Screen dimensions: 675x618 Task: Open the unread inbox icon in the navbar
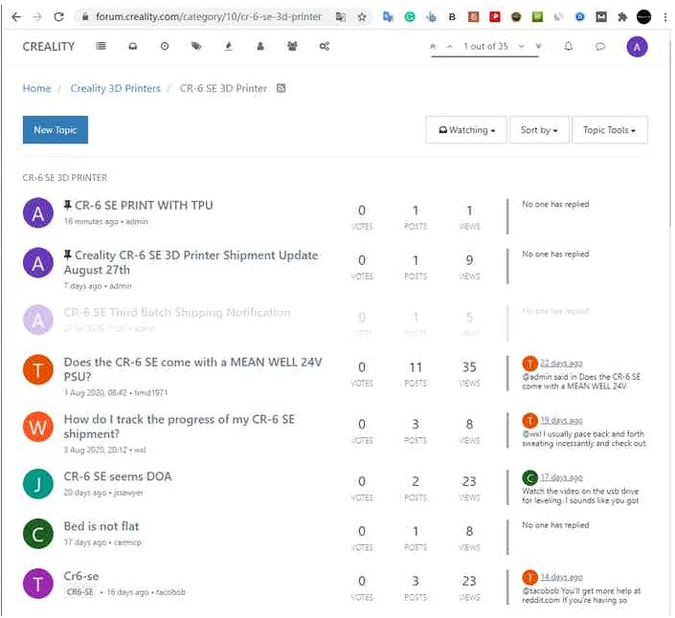(132, 46)
